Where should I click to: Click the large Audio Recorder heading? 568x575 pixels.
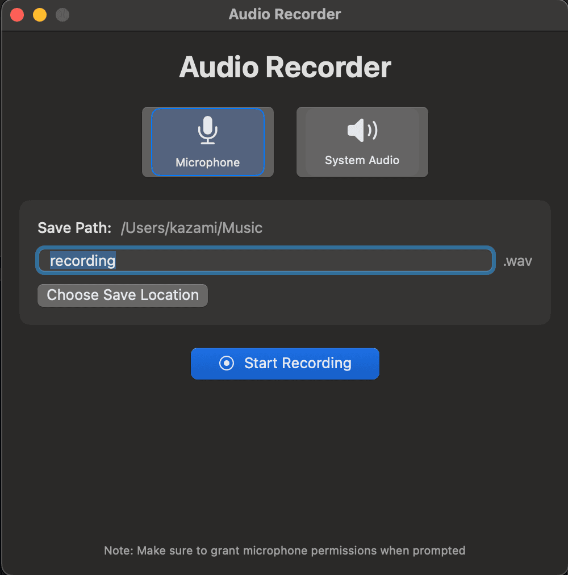pos(285,68)
